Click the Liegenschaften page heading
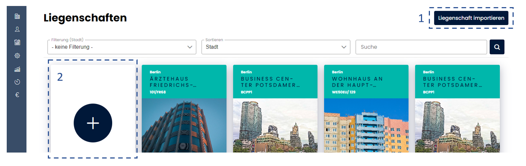 pos(85,18)
